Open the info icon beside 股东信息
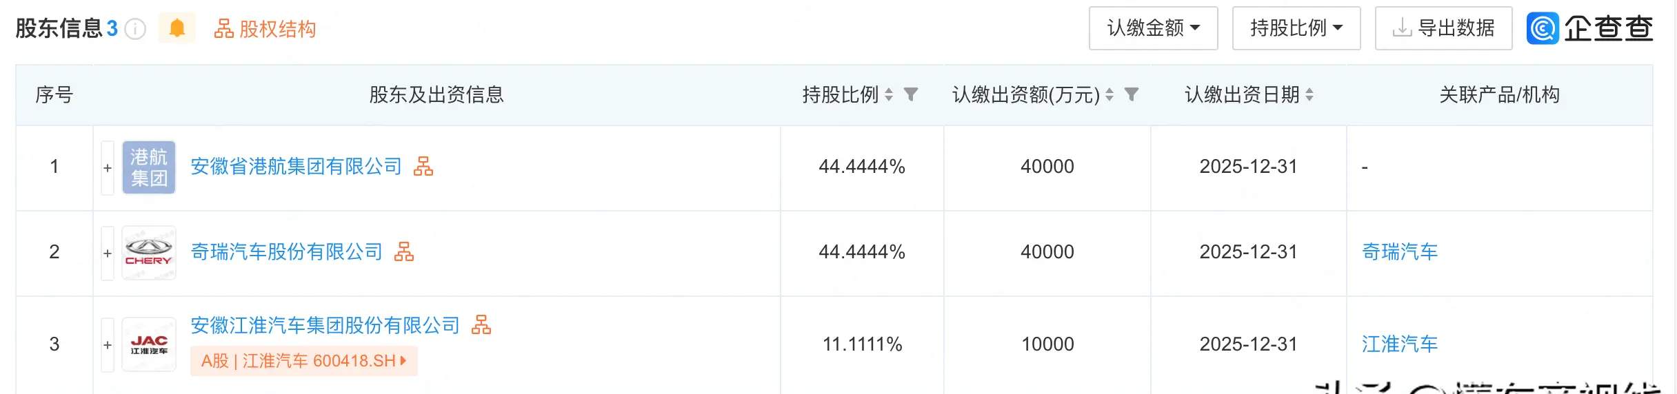 click(135, 29)
